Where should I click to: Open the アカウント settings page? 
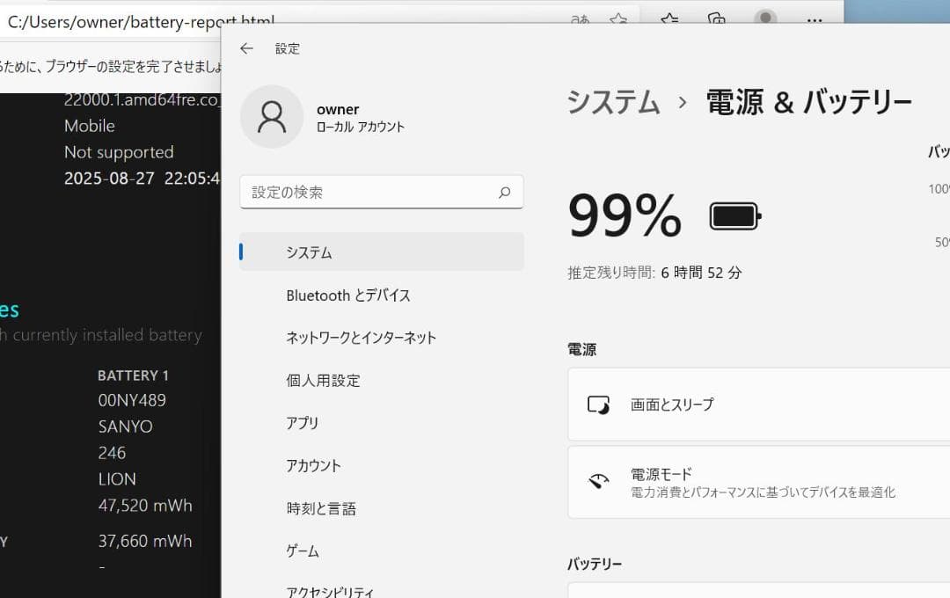tap(313, 466)
